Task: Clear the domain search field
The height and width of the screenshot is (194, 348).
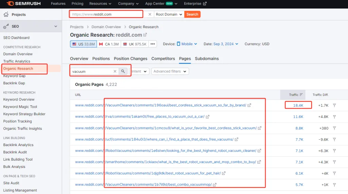Action: pos(150,14)
